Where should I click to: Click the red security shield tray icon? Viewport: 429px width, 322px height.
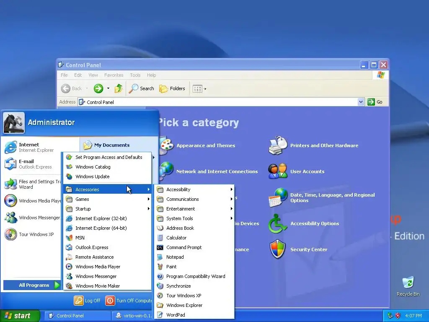click(398, 316)
